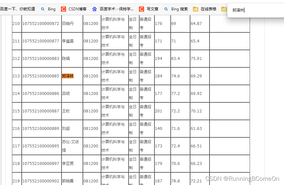284x185 pixels.
Task: Select value 77.2 in row 214
Action: [176, 94]
